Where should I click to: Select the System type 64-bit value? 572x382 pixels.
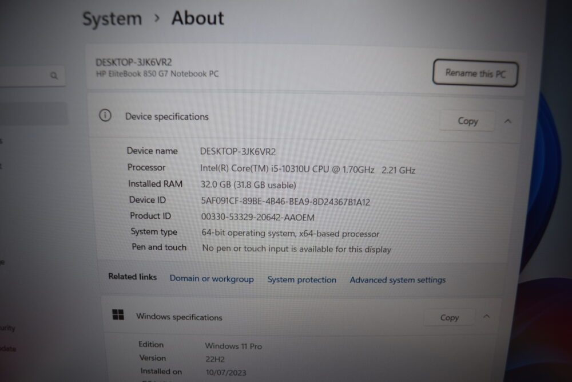291,233
